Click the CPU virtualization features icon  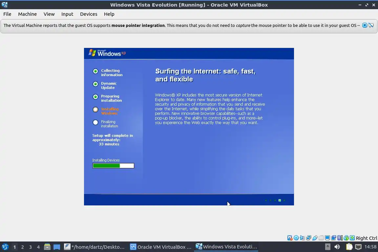tap(340, 238)
